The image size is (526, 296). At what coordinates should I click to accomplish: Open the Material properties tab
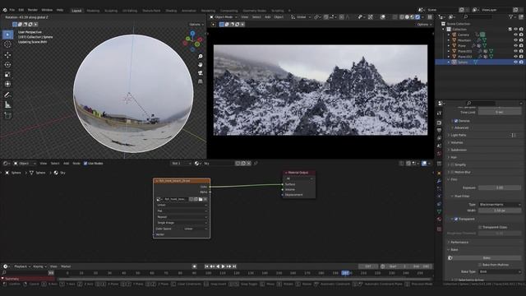click(439, 220)
